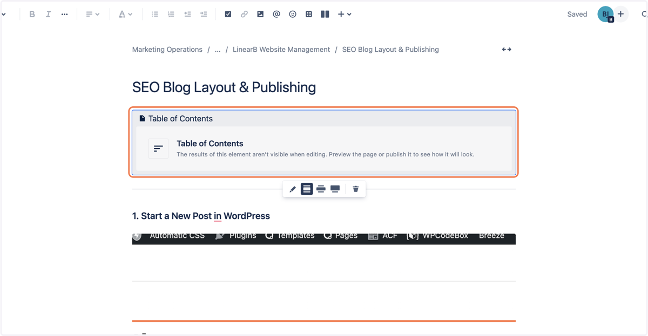Insert a link

click(x=244, y=14)
